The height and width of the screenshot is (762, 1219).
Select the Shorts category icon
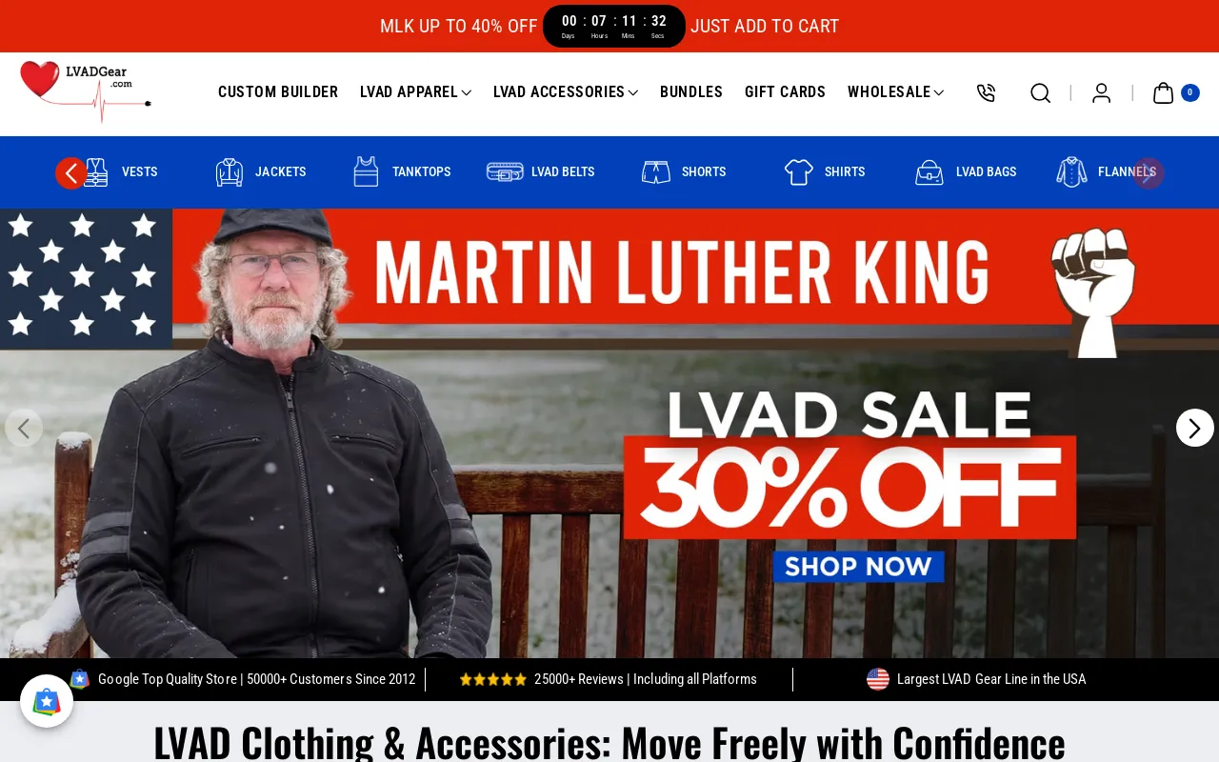click(656, 172)
